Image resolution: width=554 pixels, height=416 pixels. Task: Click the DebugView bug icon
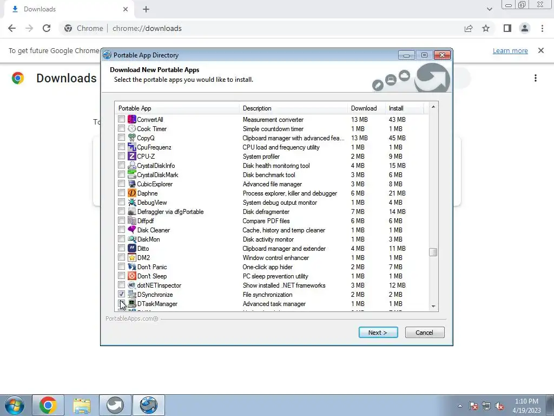132,202
